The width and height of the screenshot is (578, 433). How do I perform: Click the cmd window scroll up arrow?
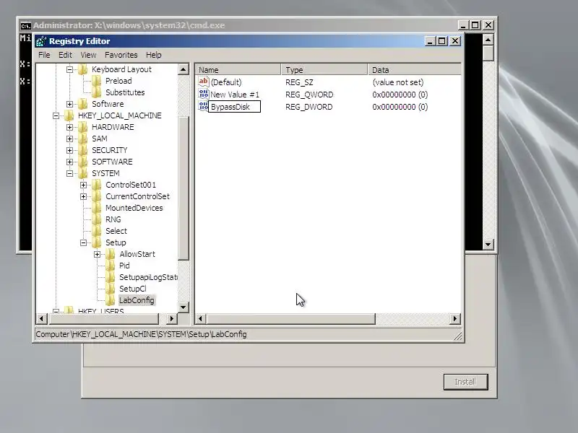pyautogui.click(x=488, y=40)
